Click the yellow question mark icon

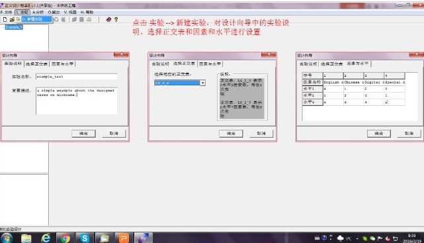116,19
